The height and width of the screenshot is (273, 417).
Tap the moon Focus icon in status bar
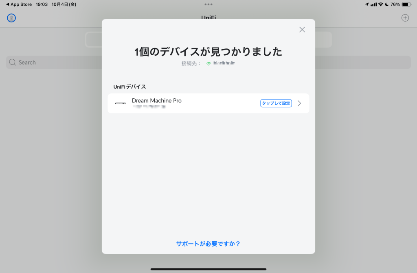387,4
